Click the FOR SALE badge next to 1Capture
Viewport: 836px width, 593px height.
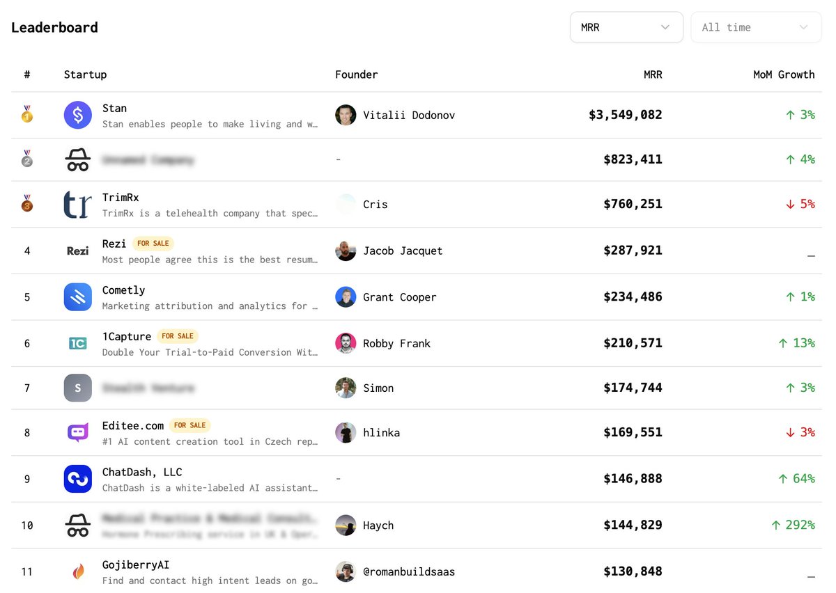pos(178,336)
